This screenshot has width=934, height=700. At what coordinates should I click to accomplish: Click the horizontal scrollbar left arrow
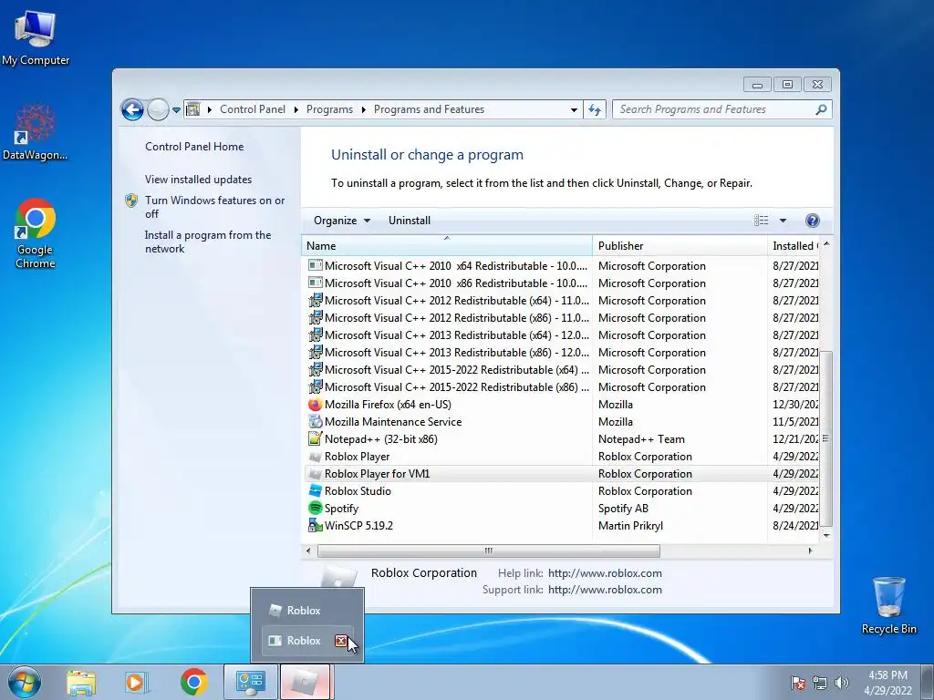pyautogui.click(x=308, y=551)
